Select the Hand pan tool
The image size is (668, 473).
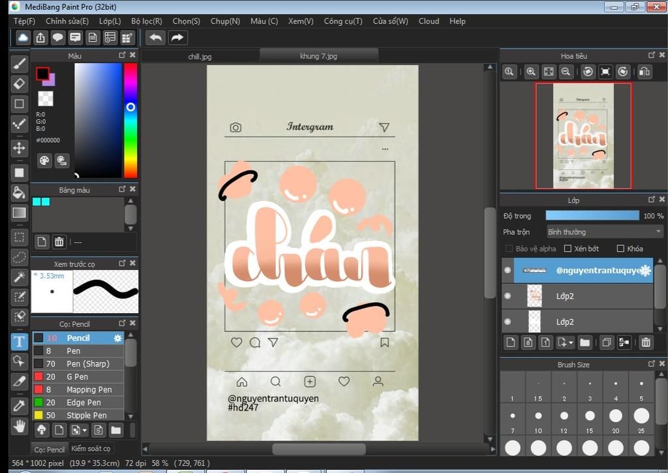pyautogui.click(x=20, y=427)
